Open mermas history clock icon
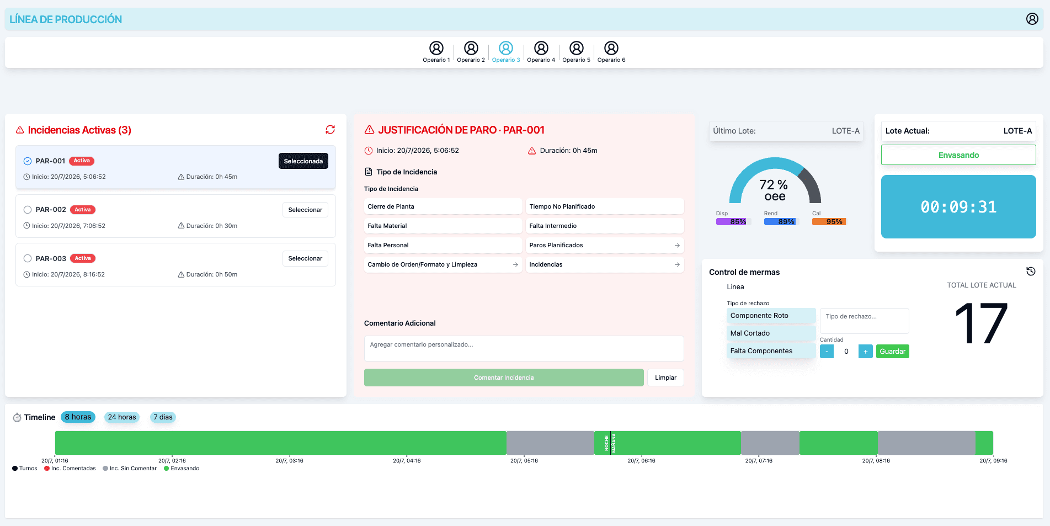Screen dimensions: 1050x526 coord(1030,271)
